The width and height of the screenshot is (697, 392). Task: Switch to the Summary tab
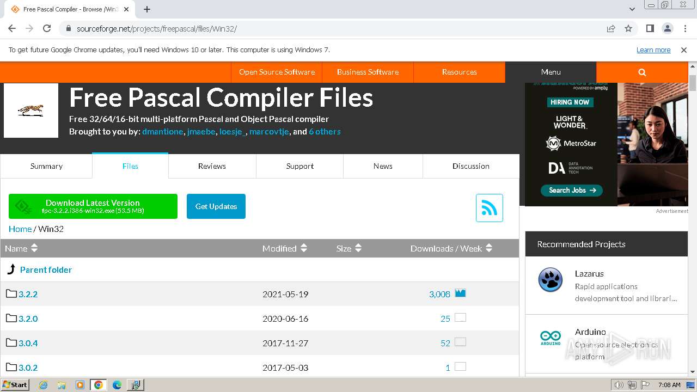point(46,166)
